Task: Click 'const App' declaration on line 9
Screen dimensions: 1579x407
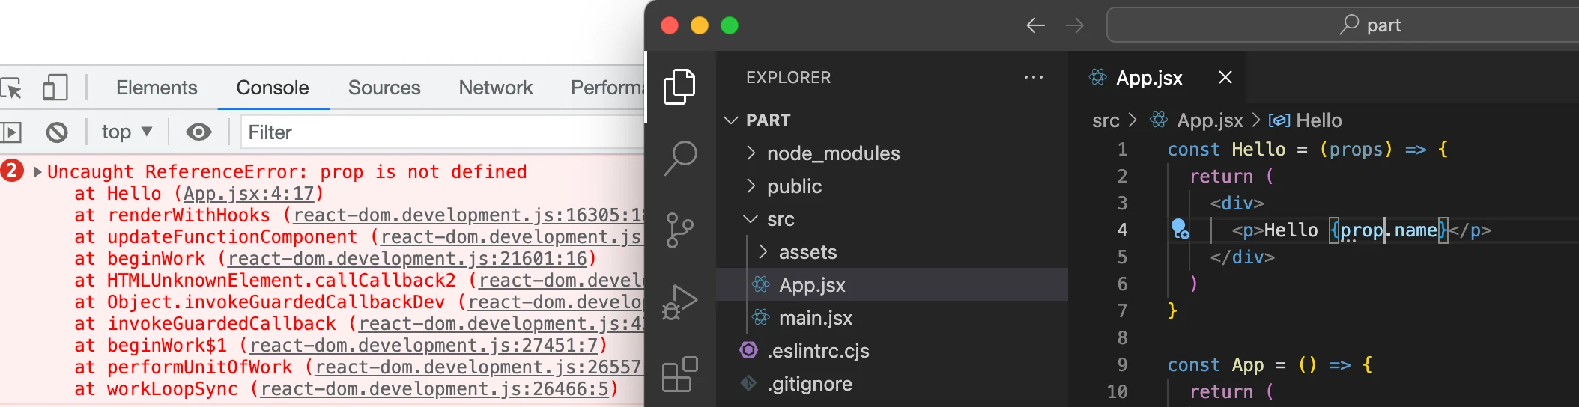Action: click(x=1216, y=365)
